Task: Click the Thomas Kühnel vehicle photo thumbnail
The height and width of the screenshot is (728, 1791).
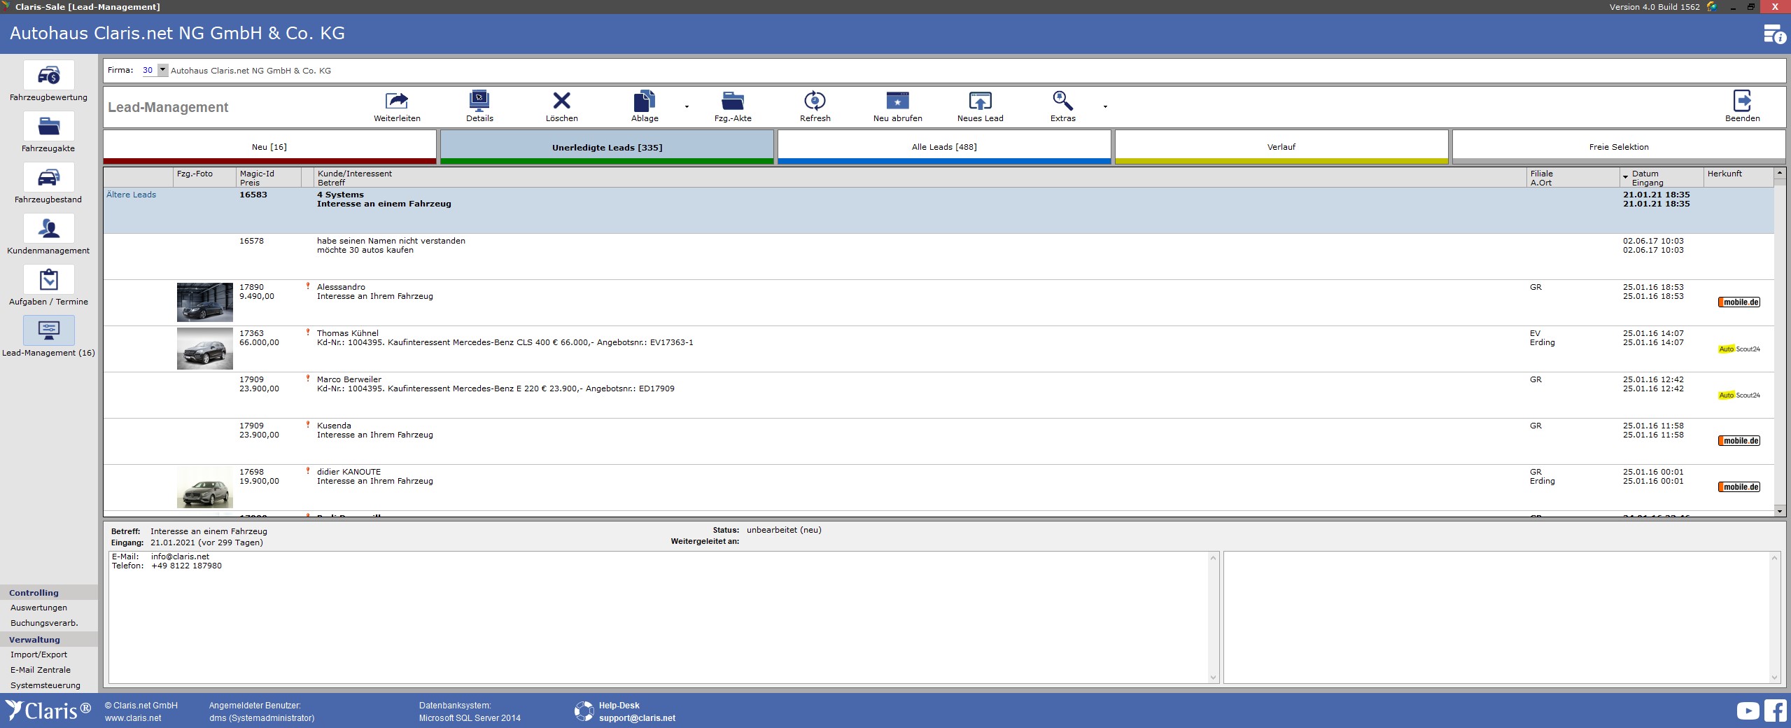Action: pos(204,348)
